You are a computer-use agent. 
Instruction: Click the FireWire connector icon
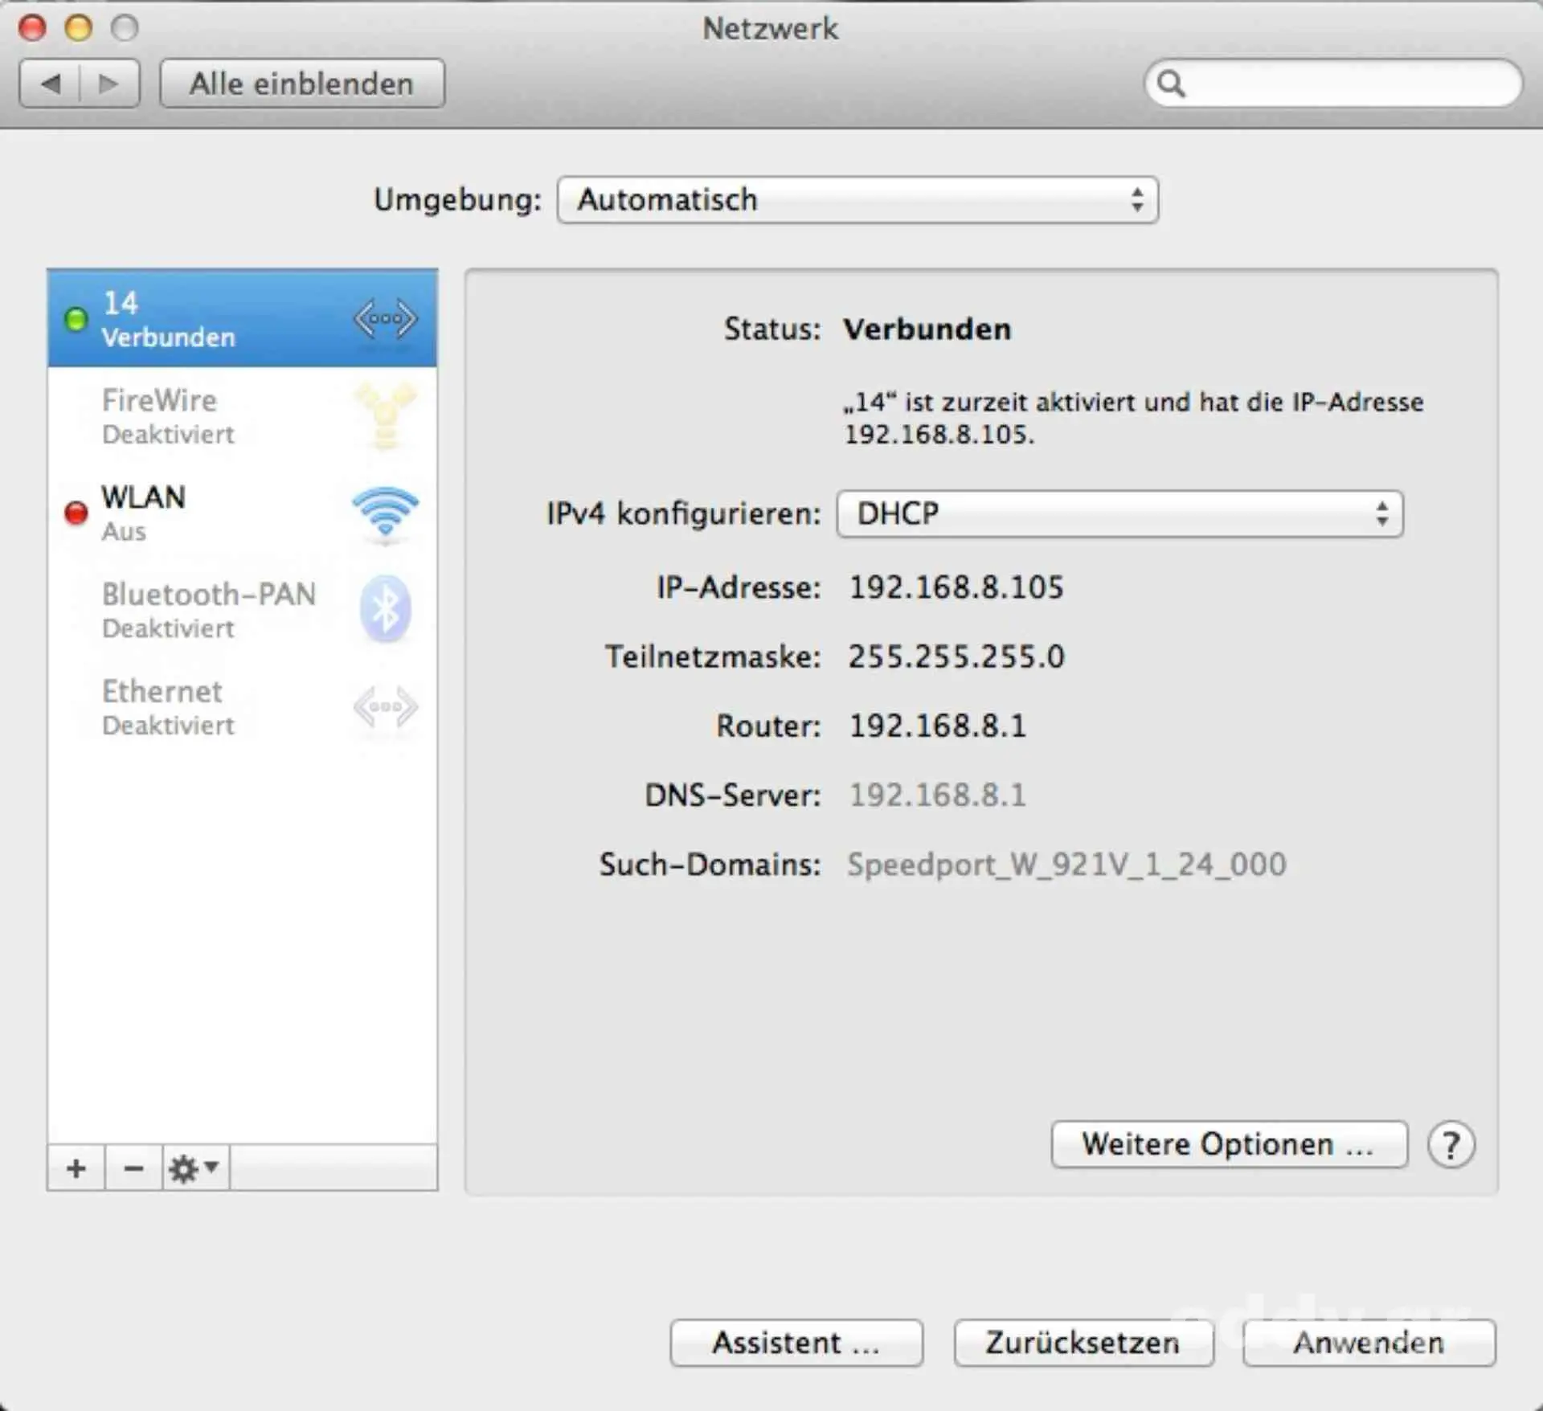(385, 416)
